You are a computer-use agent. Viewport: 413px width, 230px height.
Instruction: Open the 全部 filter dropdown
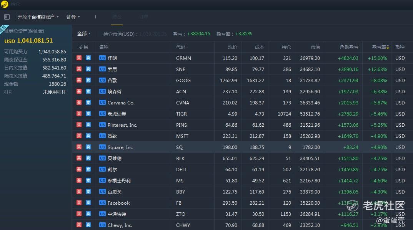pos(84,34)
